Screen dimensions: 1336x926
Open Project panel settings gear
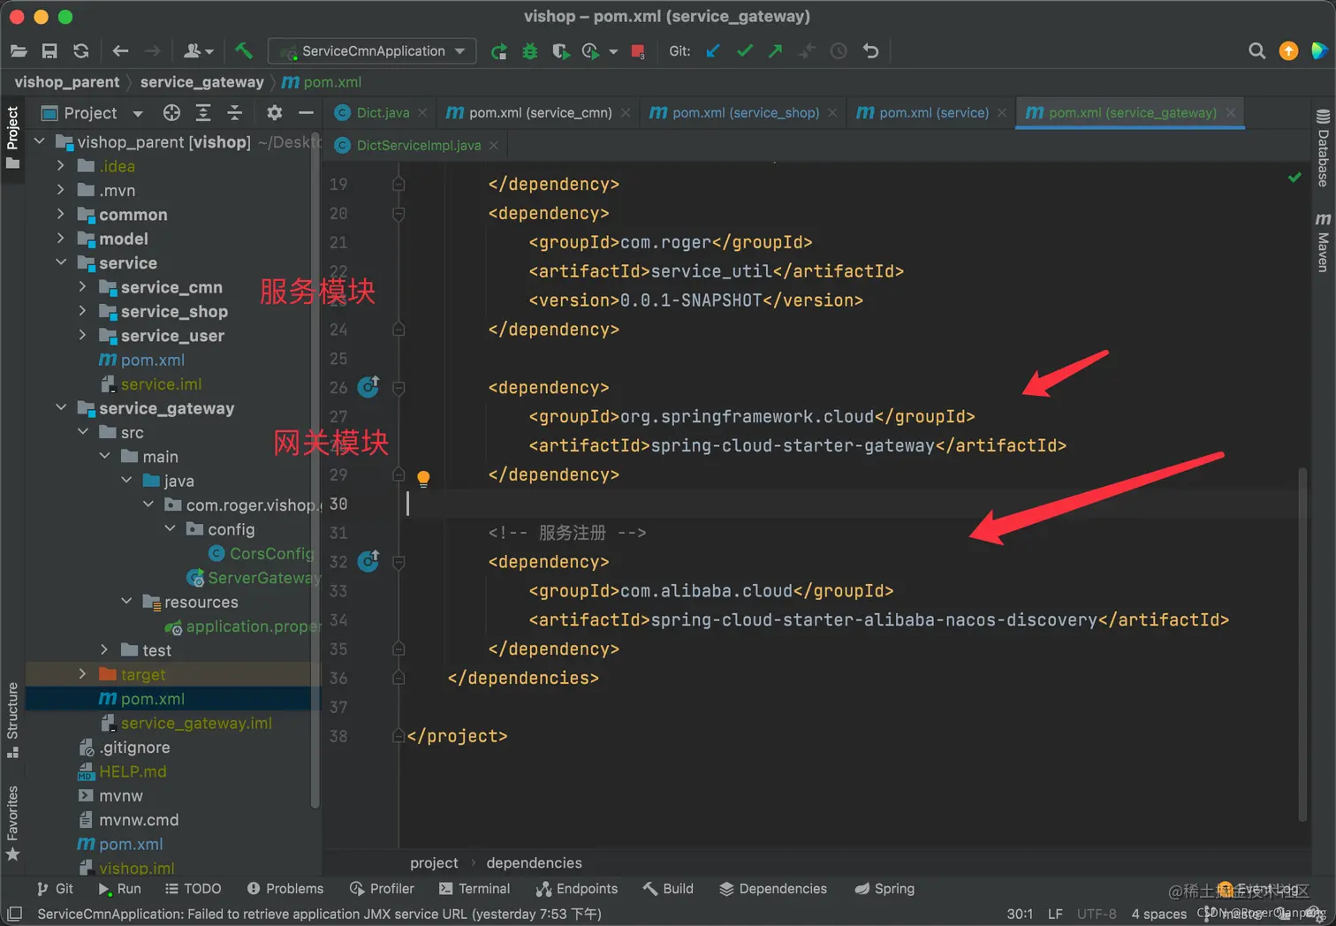point(275,112)
